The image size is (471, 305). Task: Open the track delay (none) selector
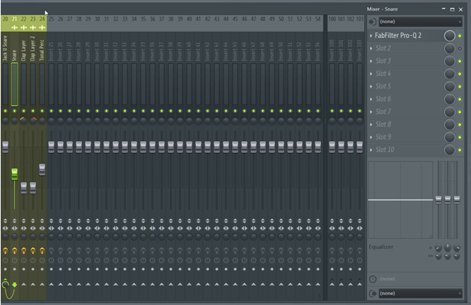[x=387, y=279]
